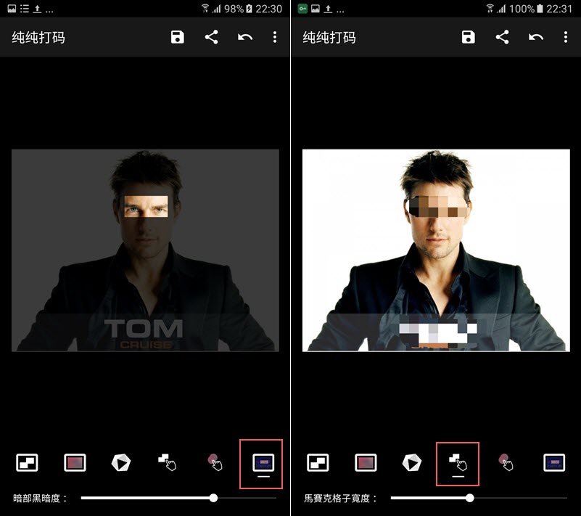Open overflow menu in left screen
This screenshot has width=581, height=516.
[x=275, y=37]
